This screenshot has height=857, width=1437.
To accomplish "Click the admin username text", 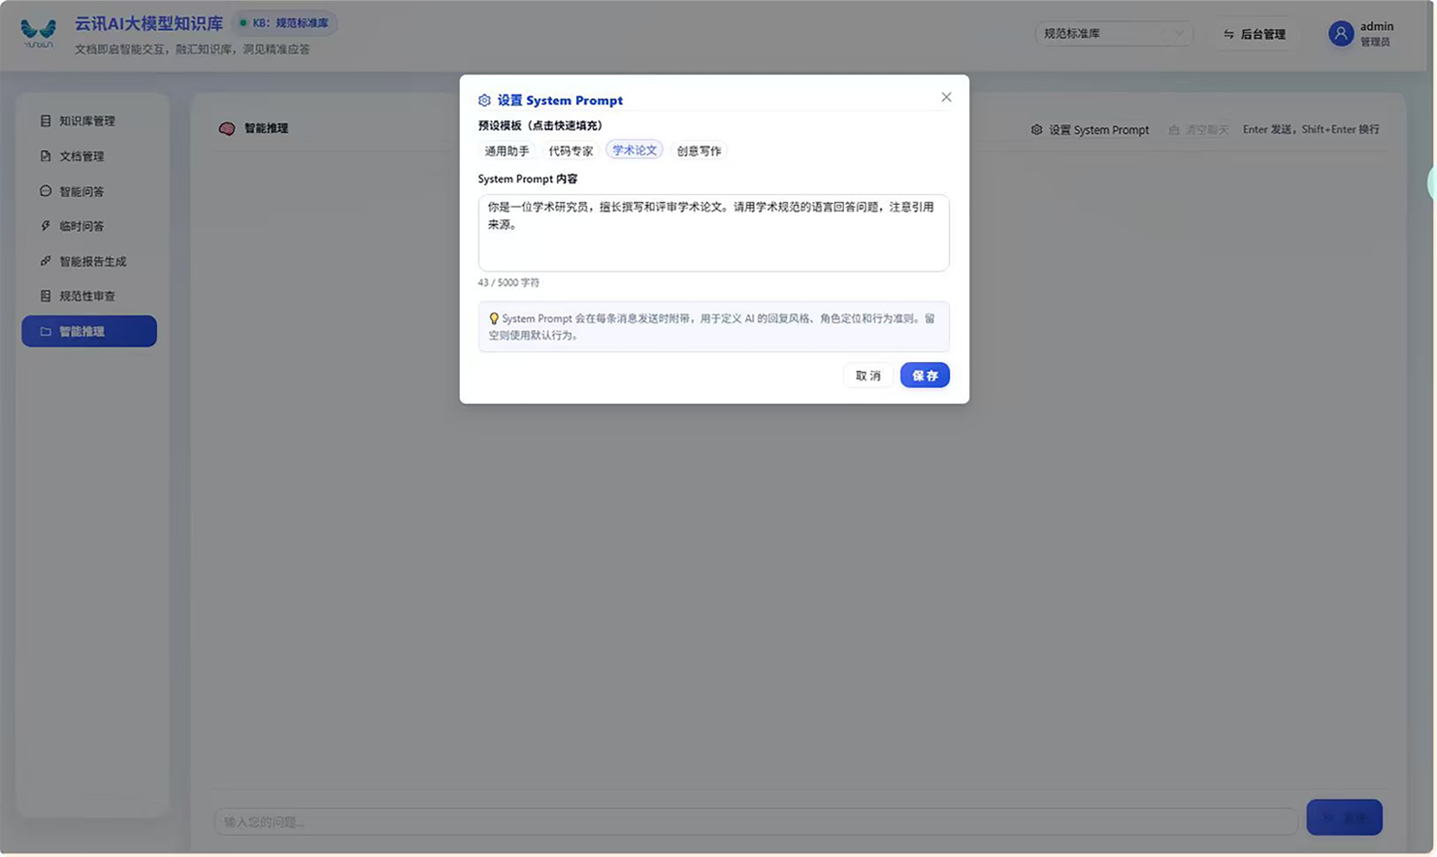I will click(1376, 27).
